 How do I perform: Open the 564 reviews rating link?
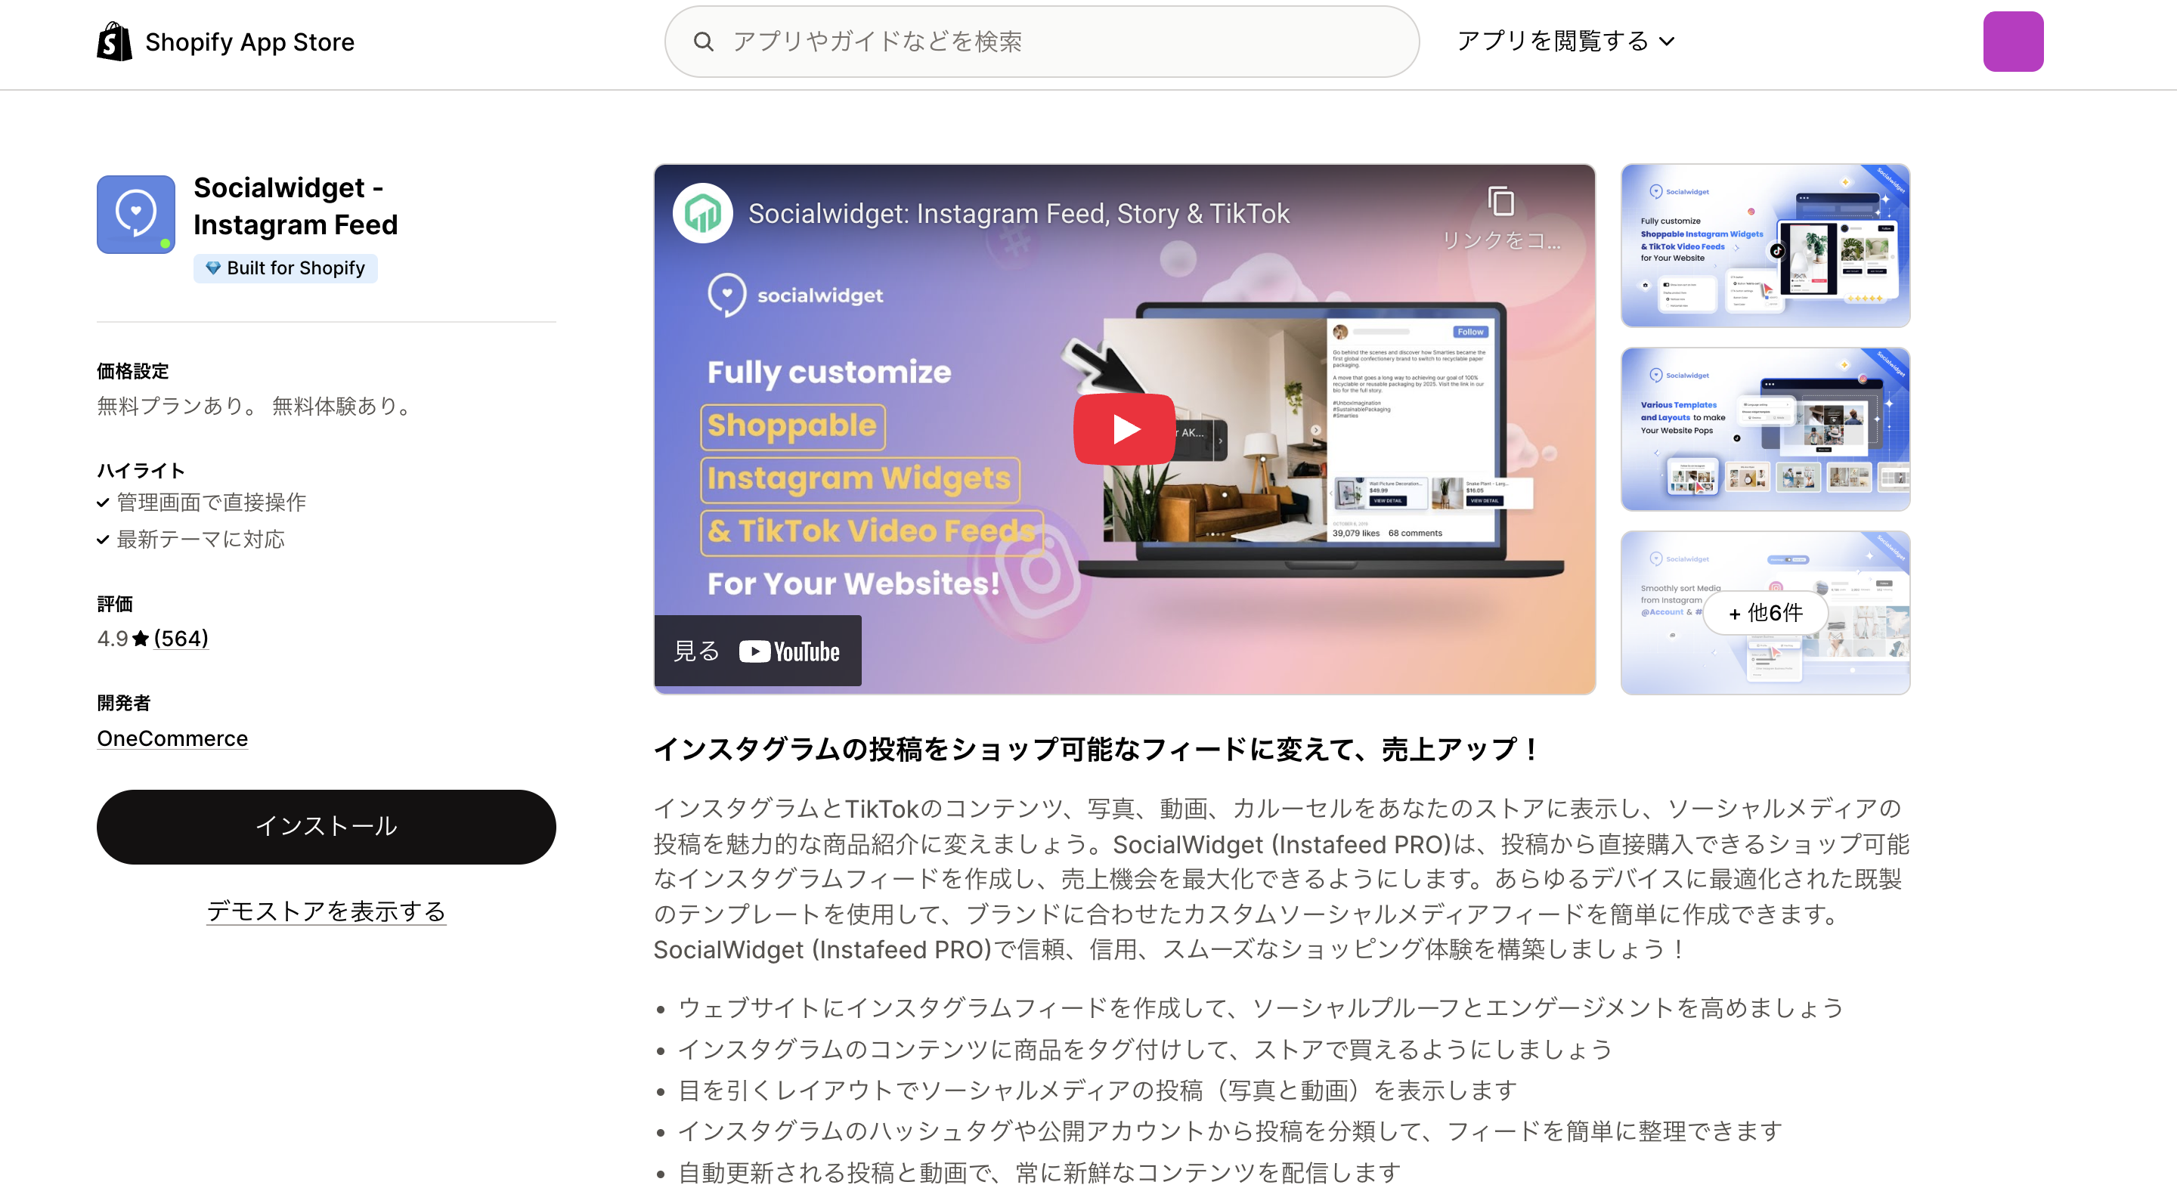(181, 638)
